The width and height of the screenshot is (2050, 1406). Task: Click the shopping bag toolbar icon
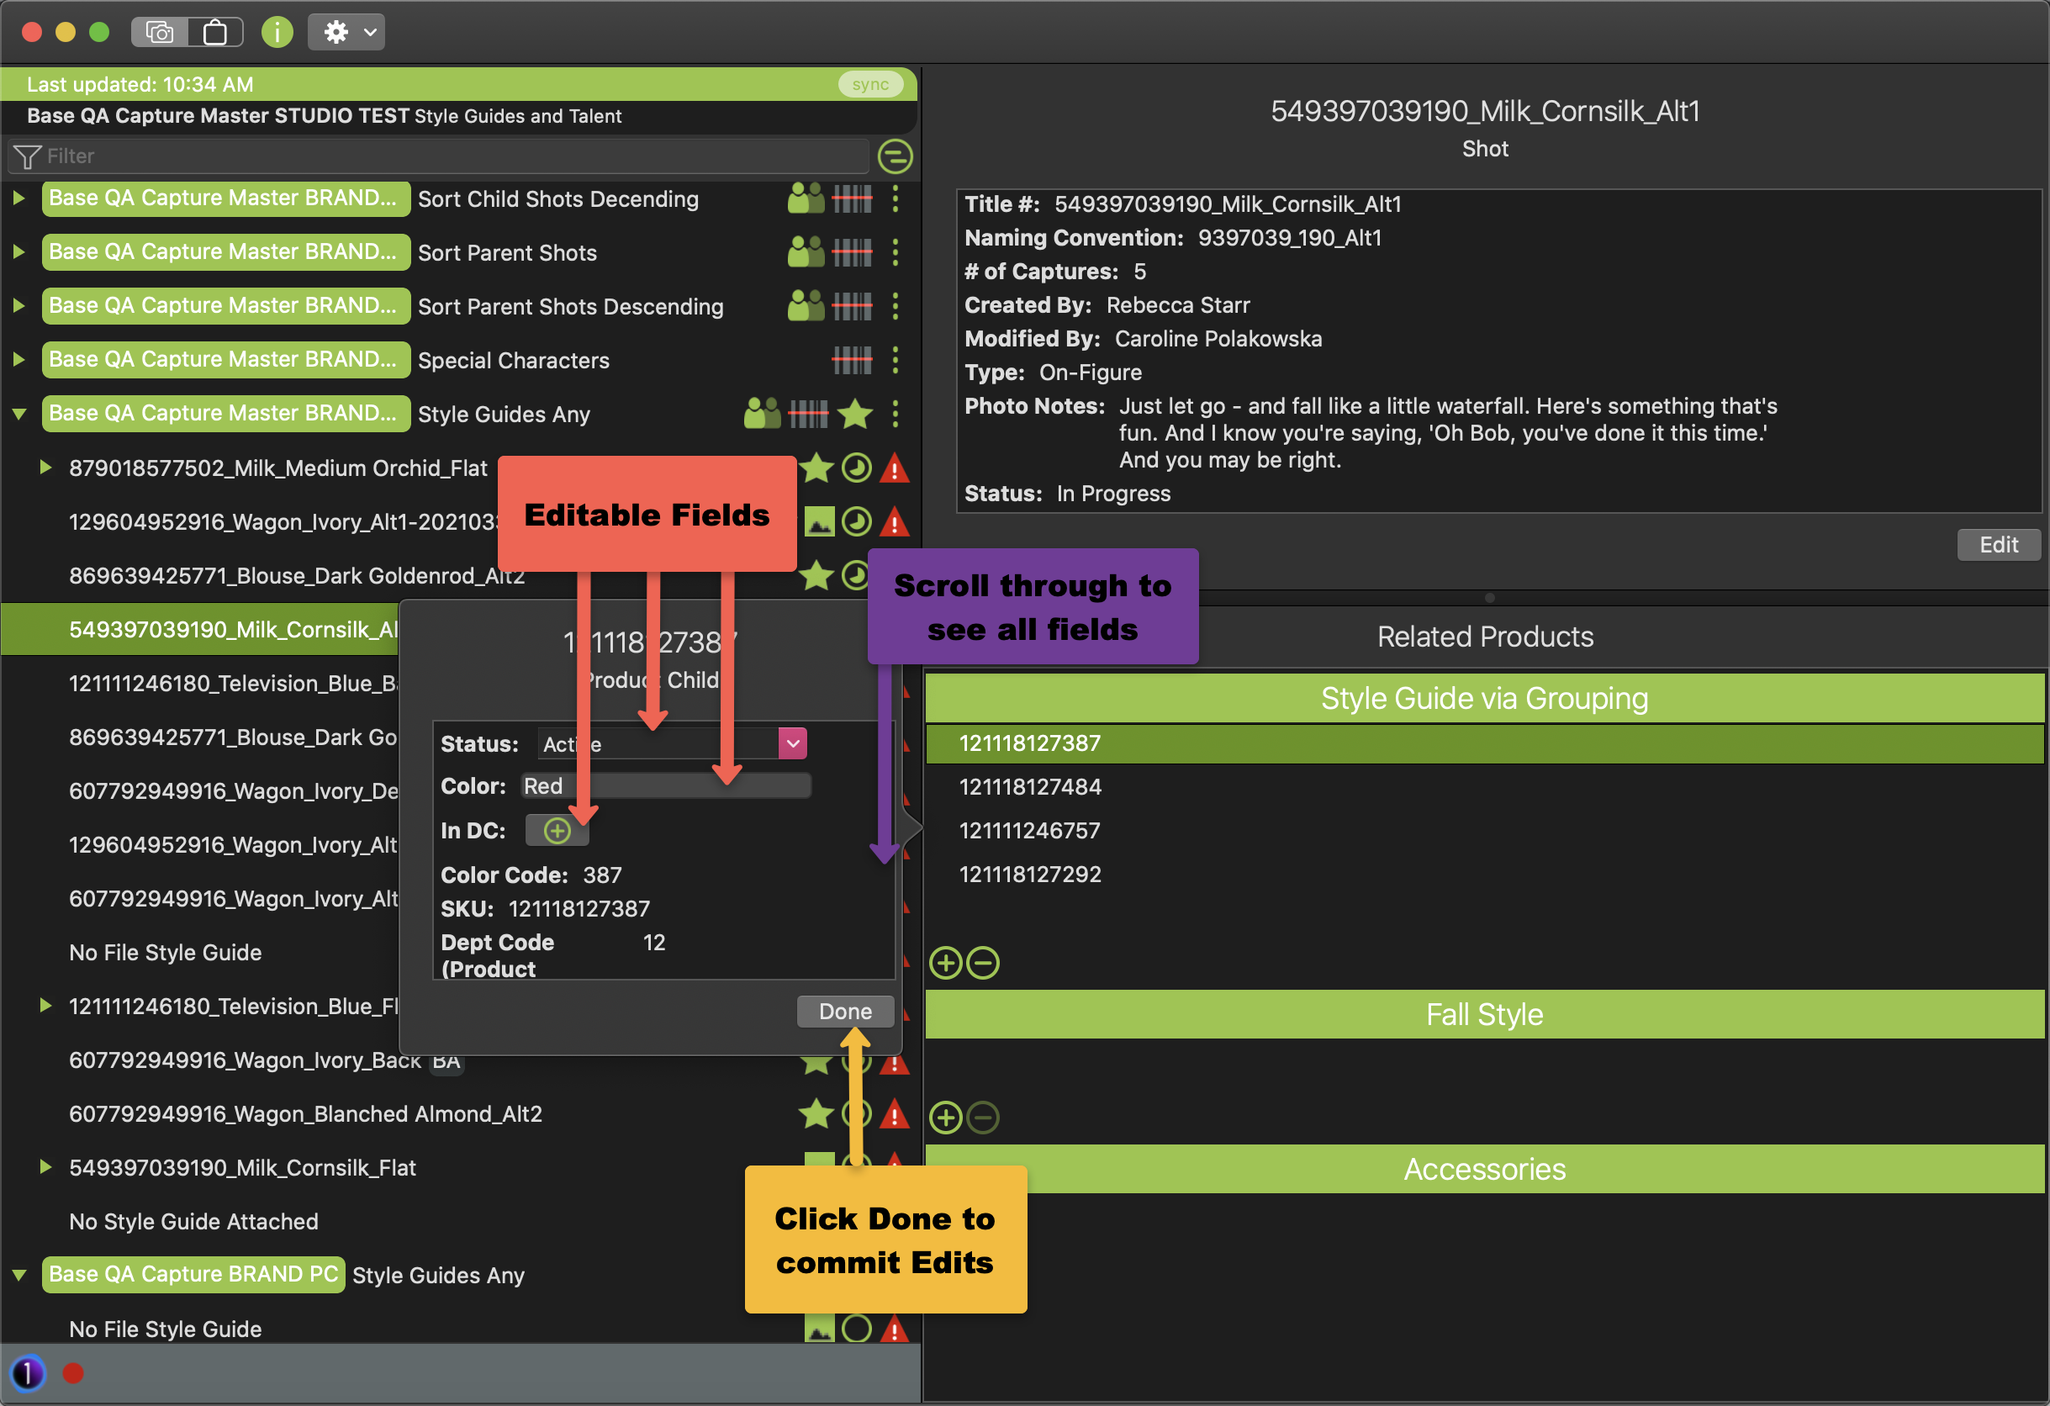(x=214, y=33)
